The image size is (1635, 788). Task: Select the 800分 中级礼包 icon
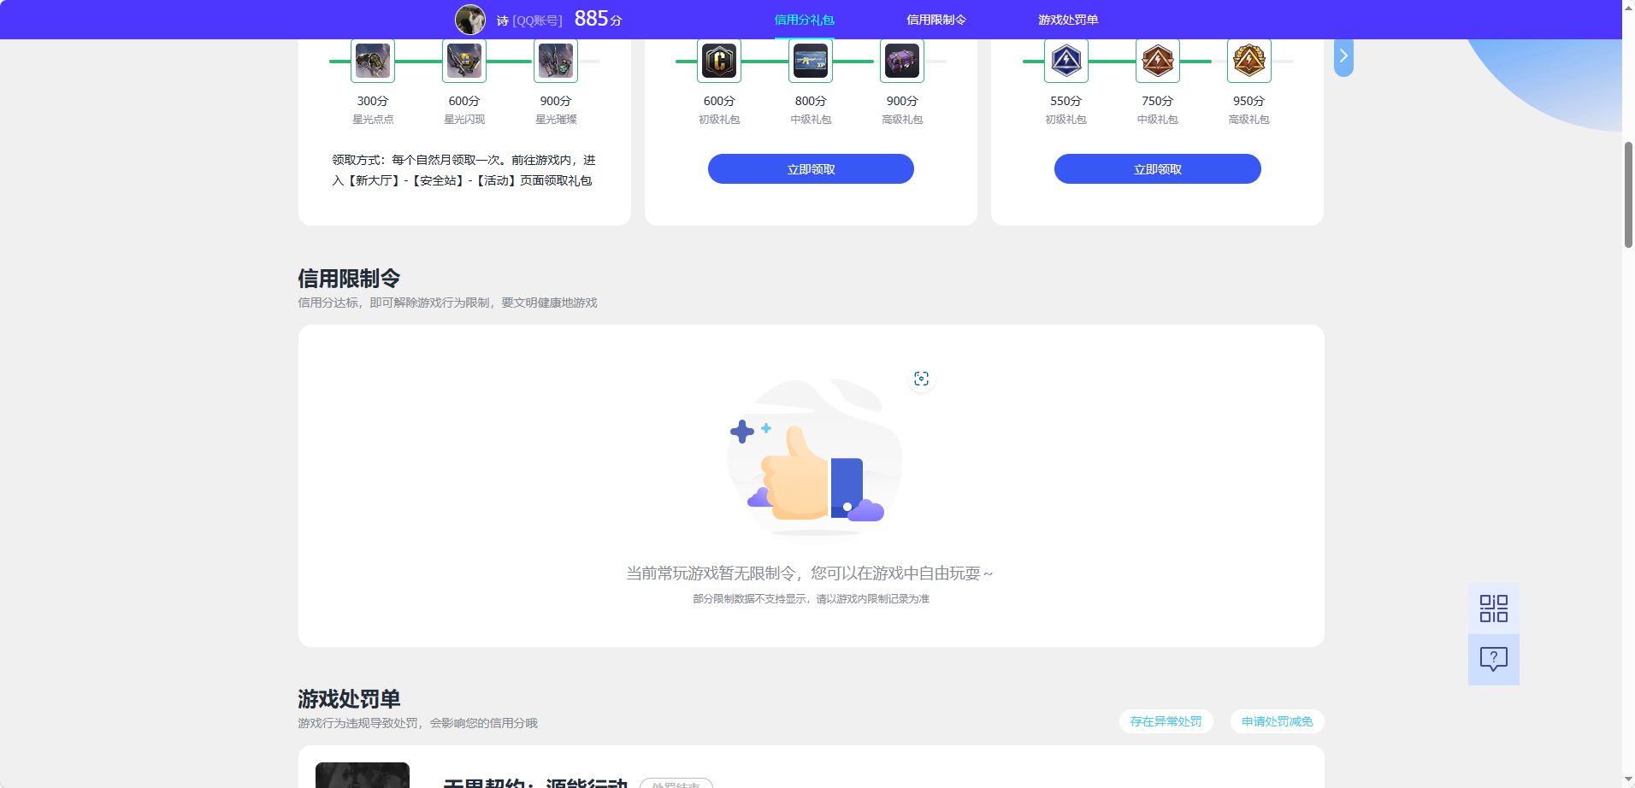pyautogui.click(x=811, y=61)
